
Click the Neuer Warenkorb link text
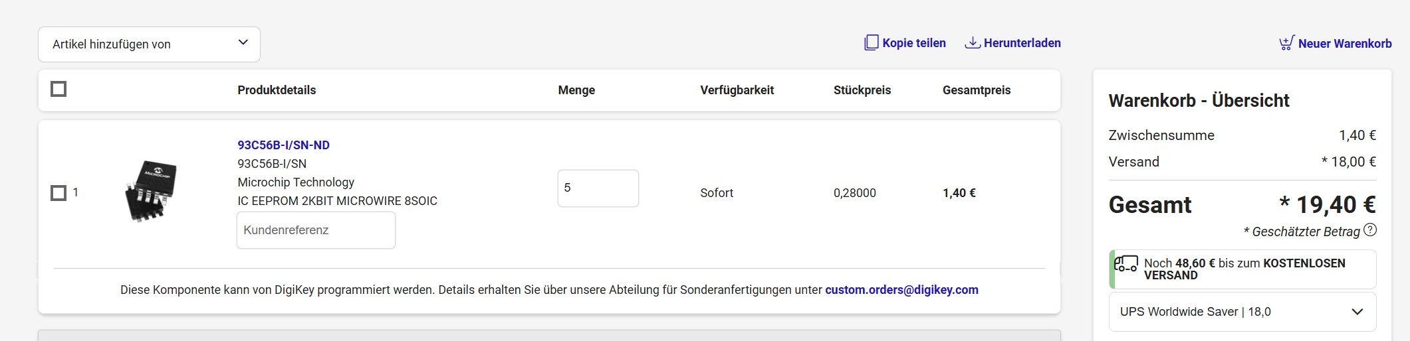(1344, 44)
